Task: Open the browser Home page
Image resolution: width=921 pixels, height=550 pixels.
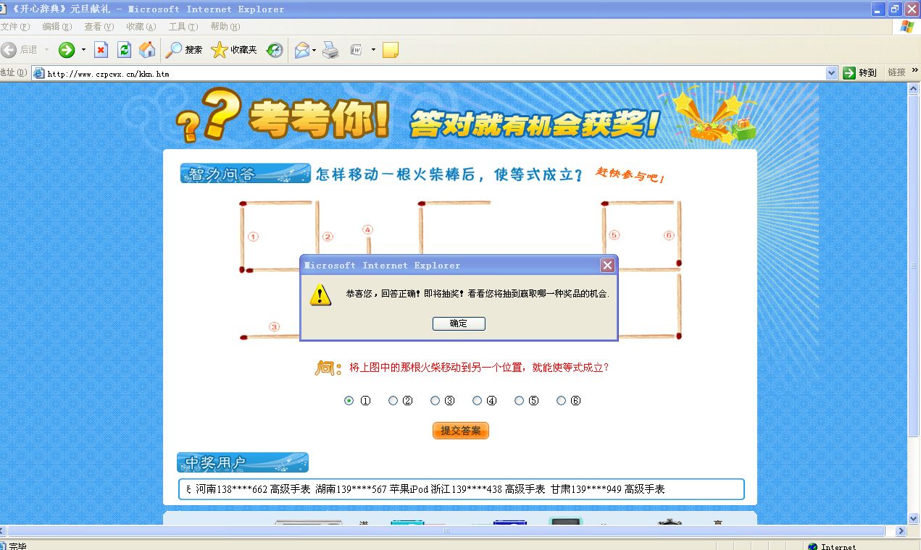Action: [x=146, y=49]
